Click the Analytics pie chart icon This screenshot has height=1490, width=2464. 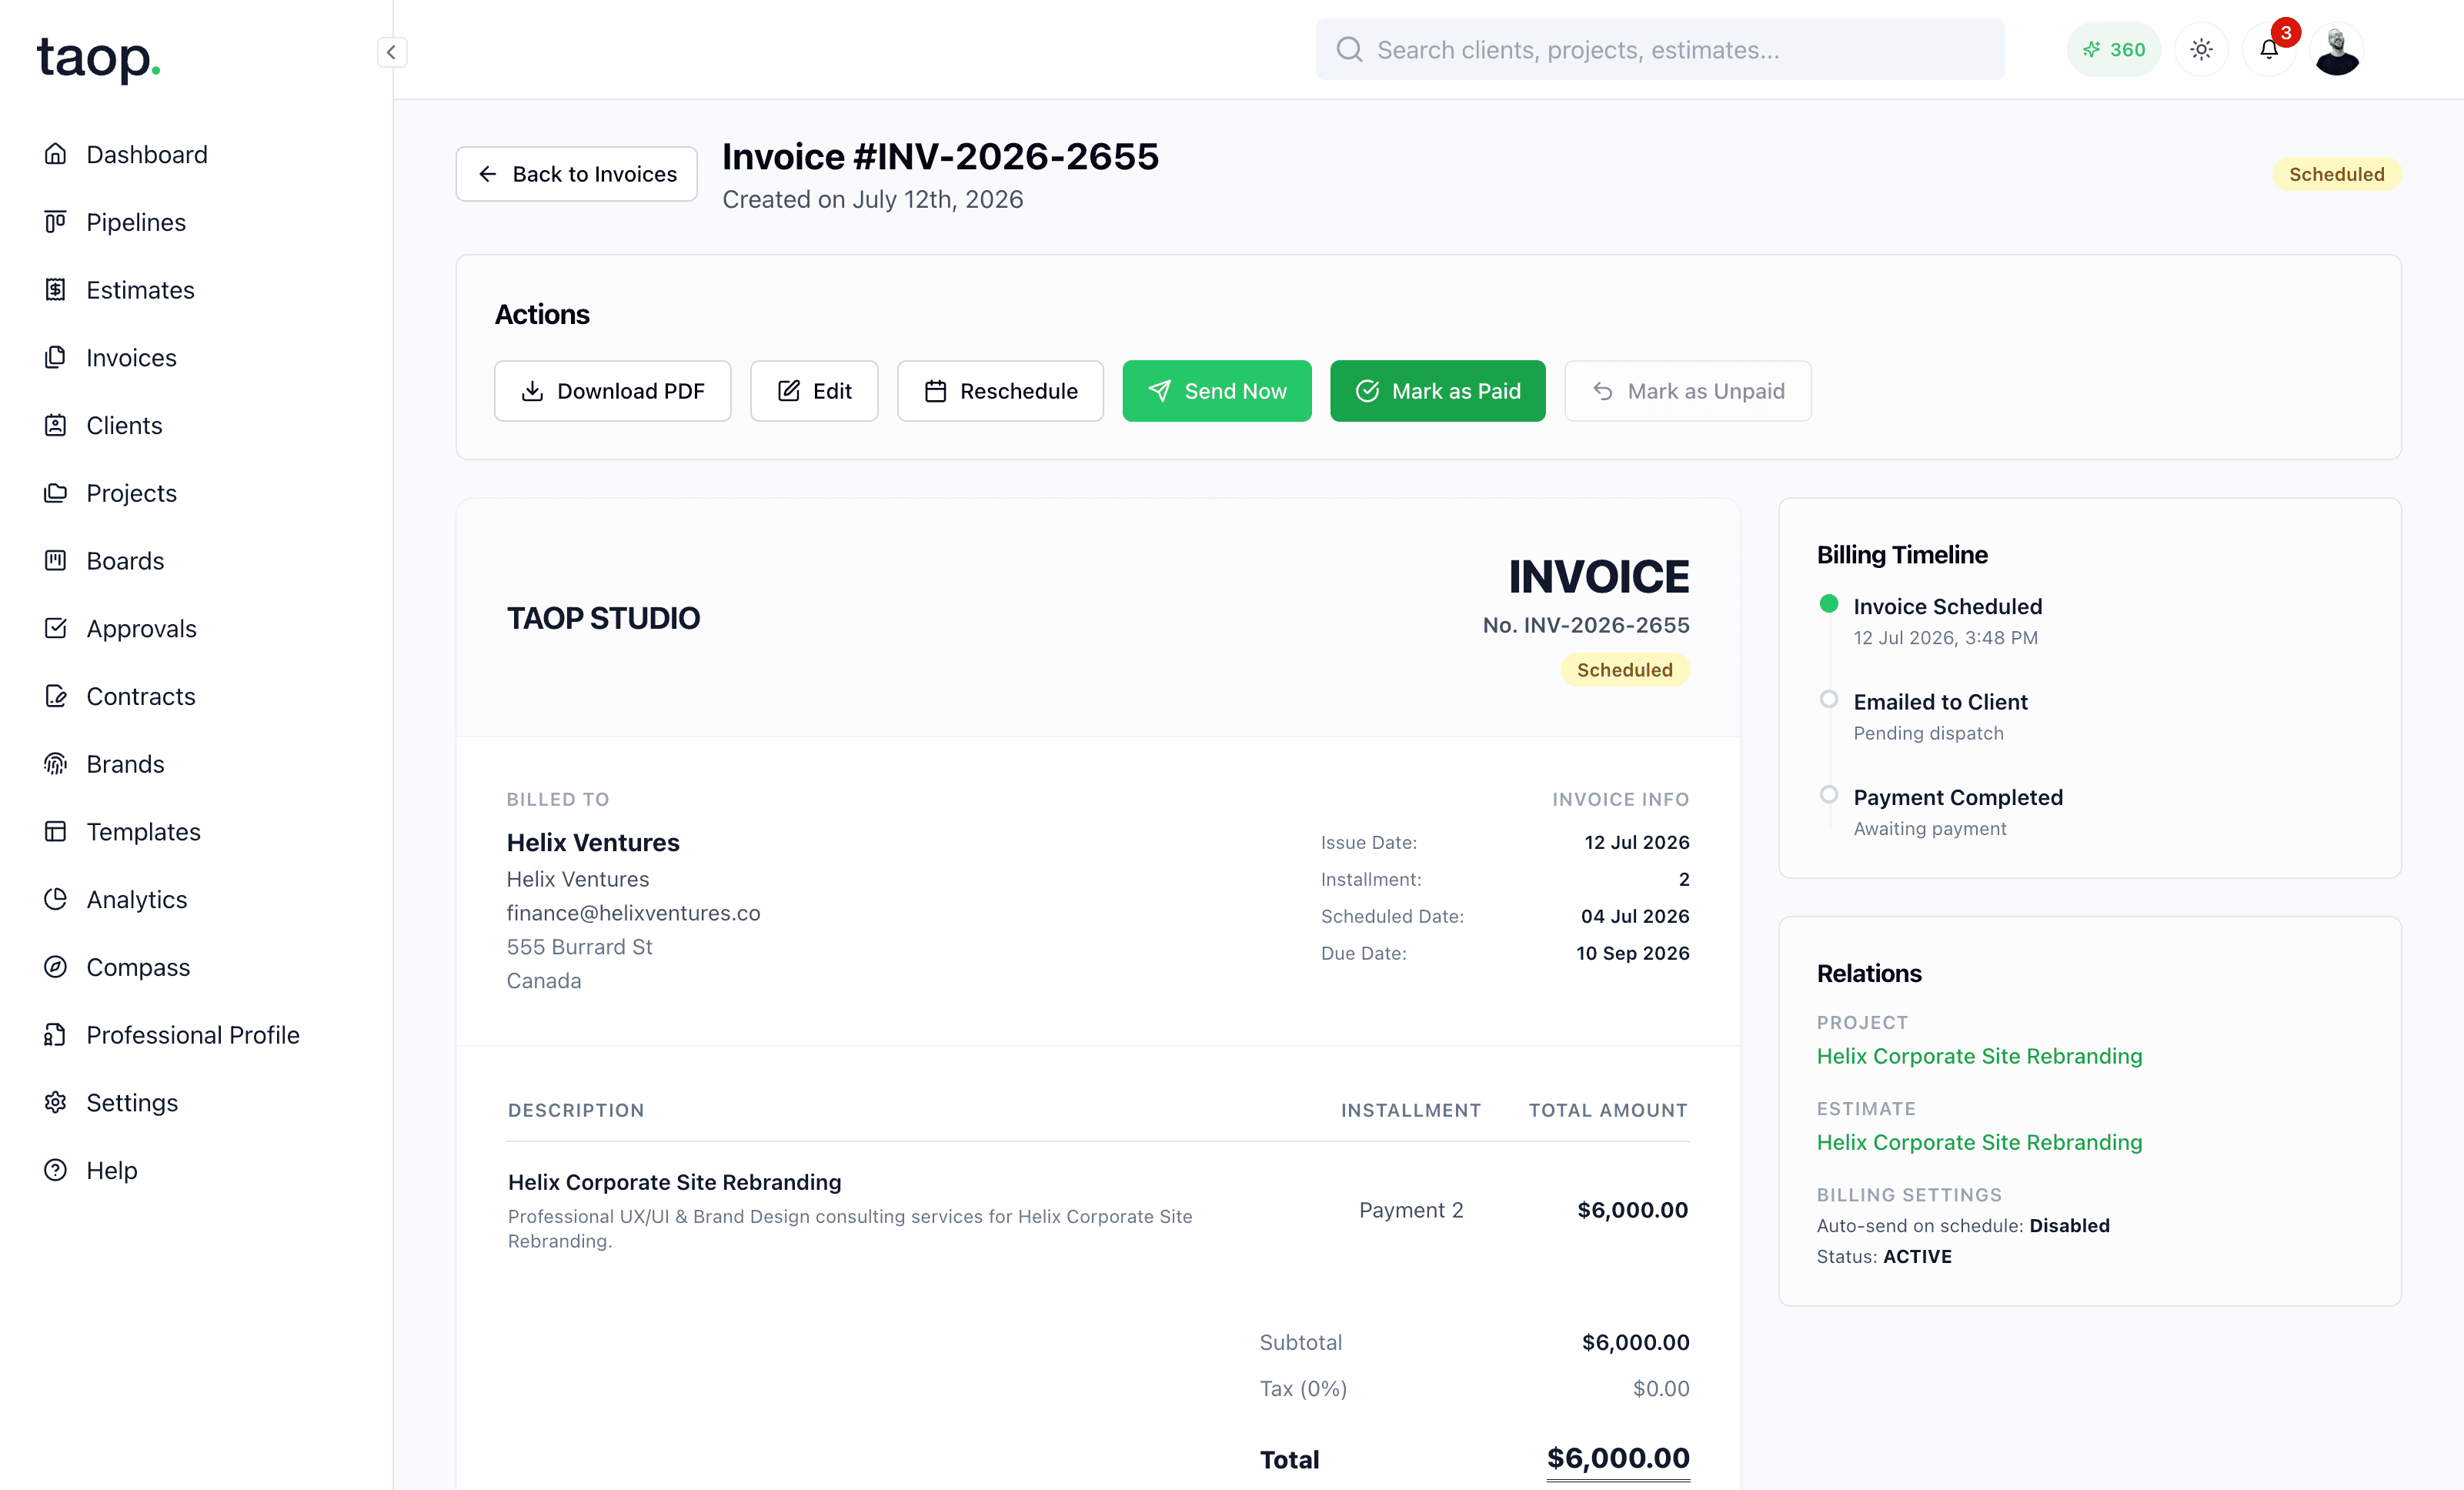pyautogui.click(x=56, y=899)
